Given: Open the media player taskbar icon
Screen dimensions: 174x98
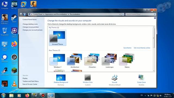Looking at the screenshot, I should tap(19, 96).
